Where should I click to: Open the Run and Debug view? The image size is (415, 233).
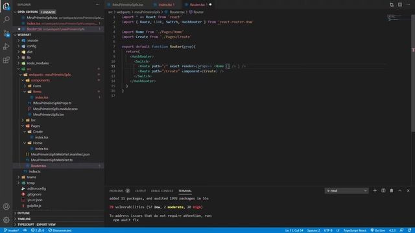click(6, 47)
